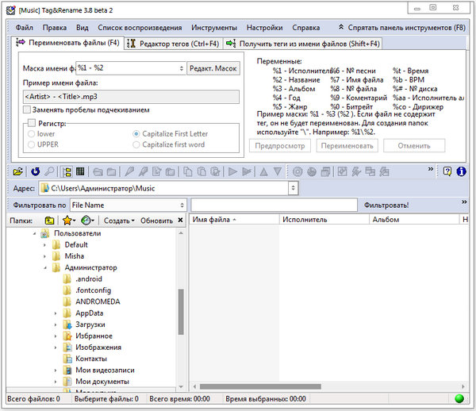Open the address path dropdown

click(x=294, y=189)
